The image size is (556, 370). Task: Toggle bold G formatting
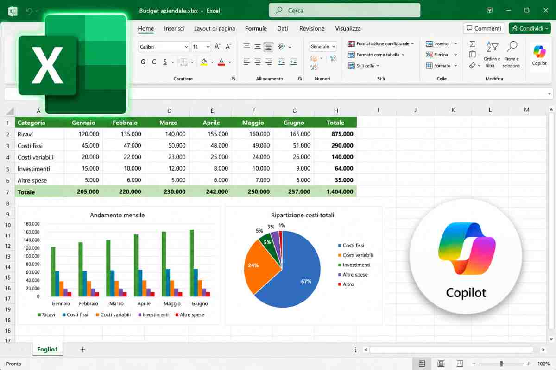(143, 62)
